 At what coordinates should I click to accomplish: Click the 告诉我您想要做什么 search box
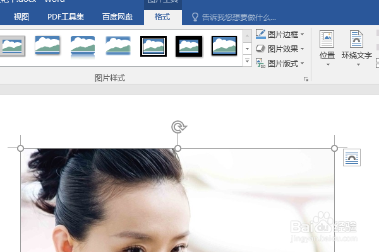(x=239, y=18)
